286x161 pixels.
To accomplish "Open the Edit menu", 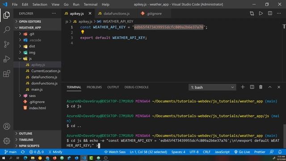I will coord(25,4).
